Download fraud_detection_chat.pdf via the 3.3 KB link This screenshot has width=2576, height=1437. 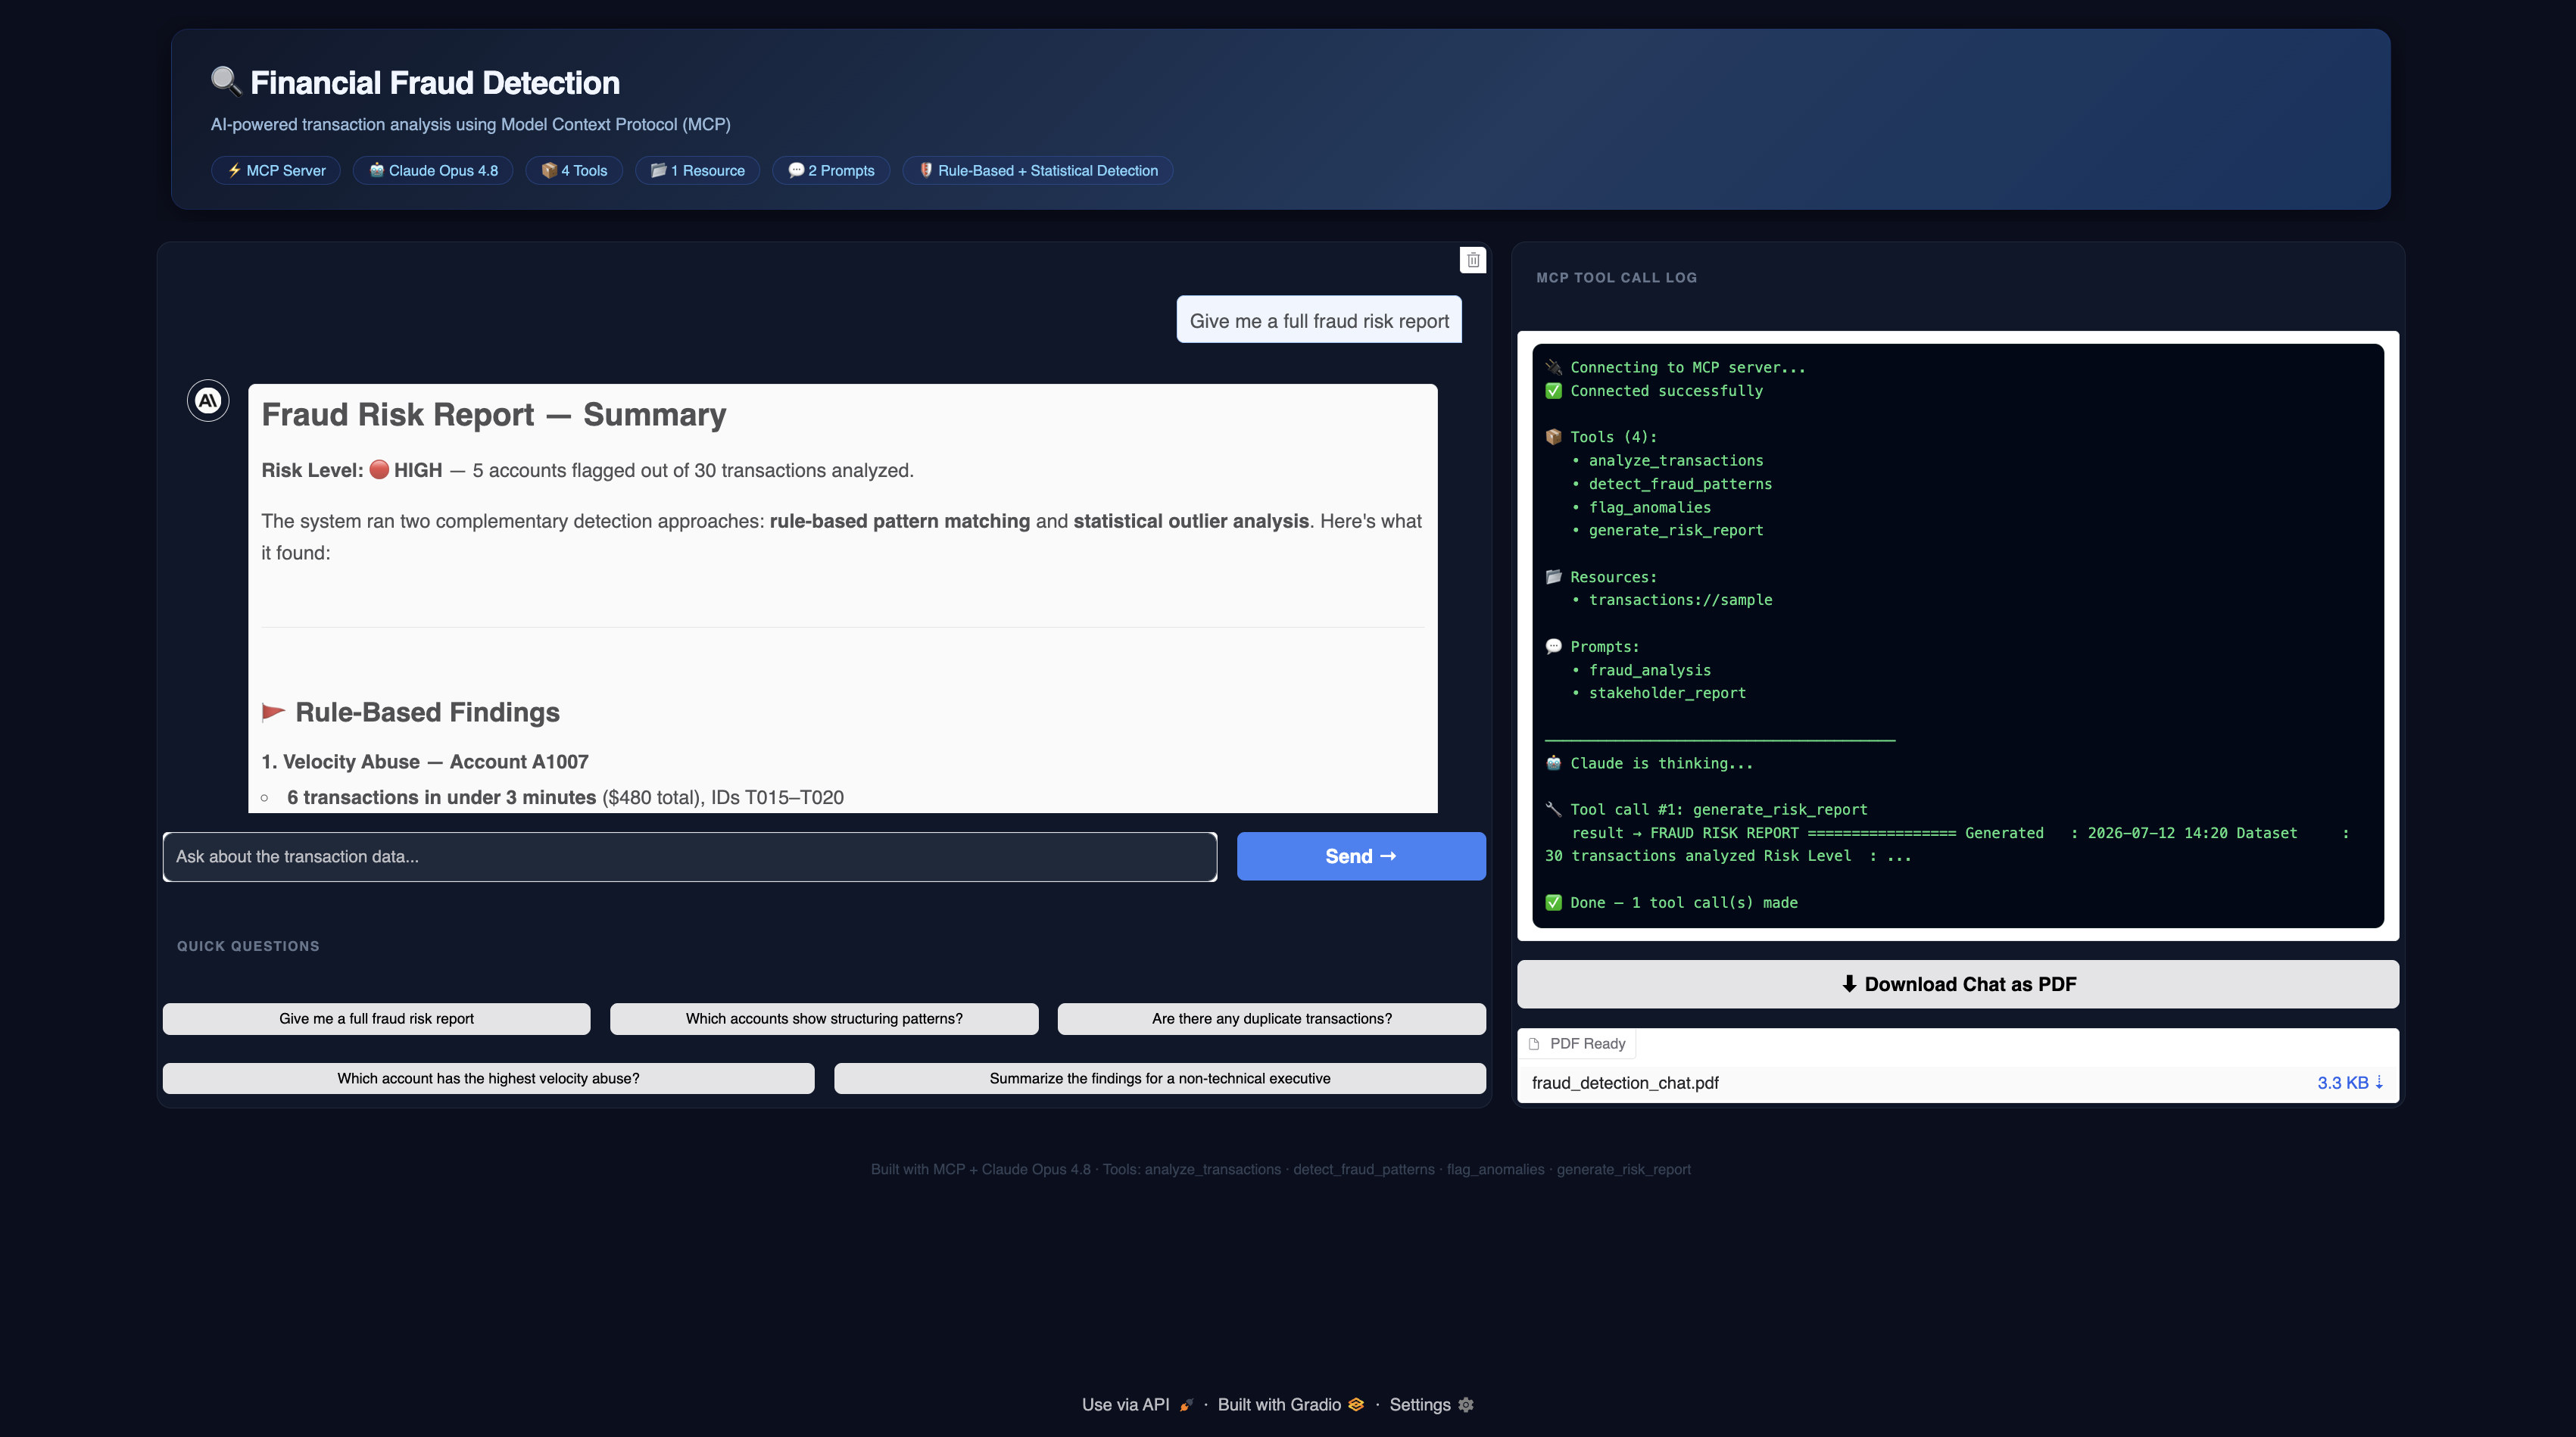(x=2350, y=1083)
